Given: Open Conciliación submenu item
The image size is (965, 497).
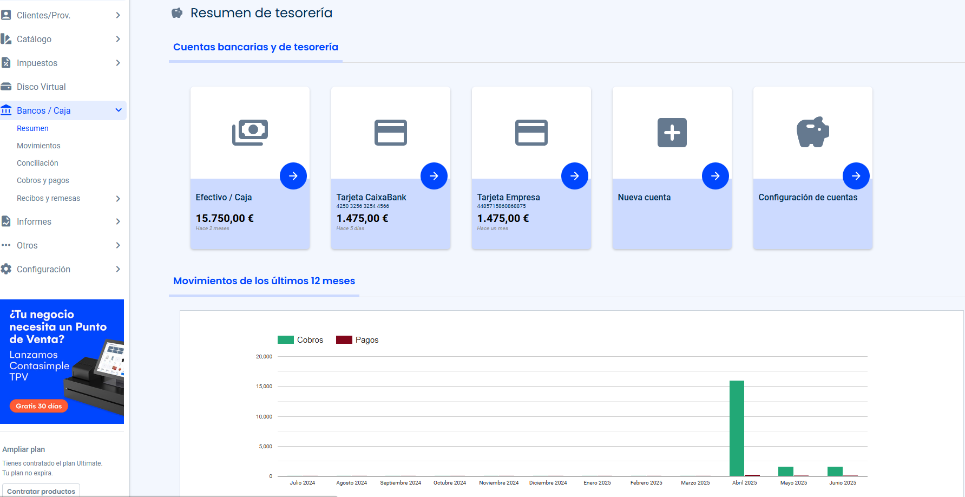Looking at the screenshot, I should pos(37,163).
